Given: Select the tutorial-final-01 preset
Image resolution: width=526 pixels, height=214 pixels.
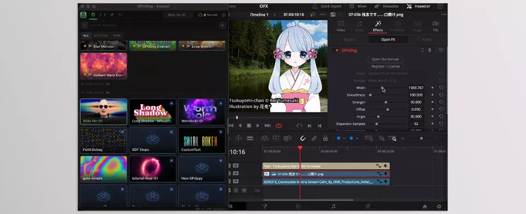Looking at the screenshot, I should point(153,169).
